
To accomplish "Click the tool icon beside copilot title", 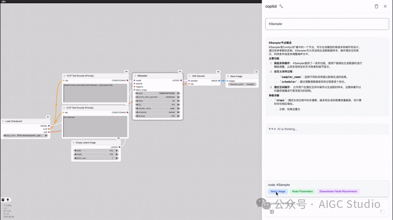I will 281,6.
